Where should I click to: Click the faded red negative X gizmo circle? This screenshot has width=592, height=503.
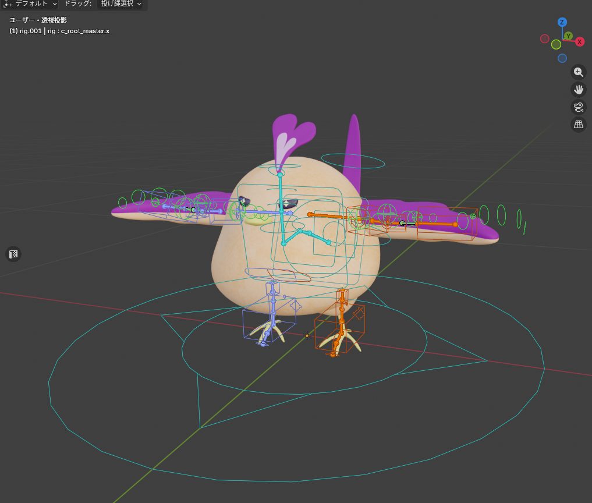[545, 39]
